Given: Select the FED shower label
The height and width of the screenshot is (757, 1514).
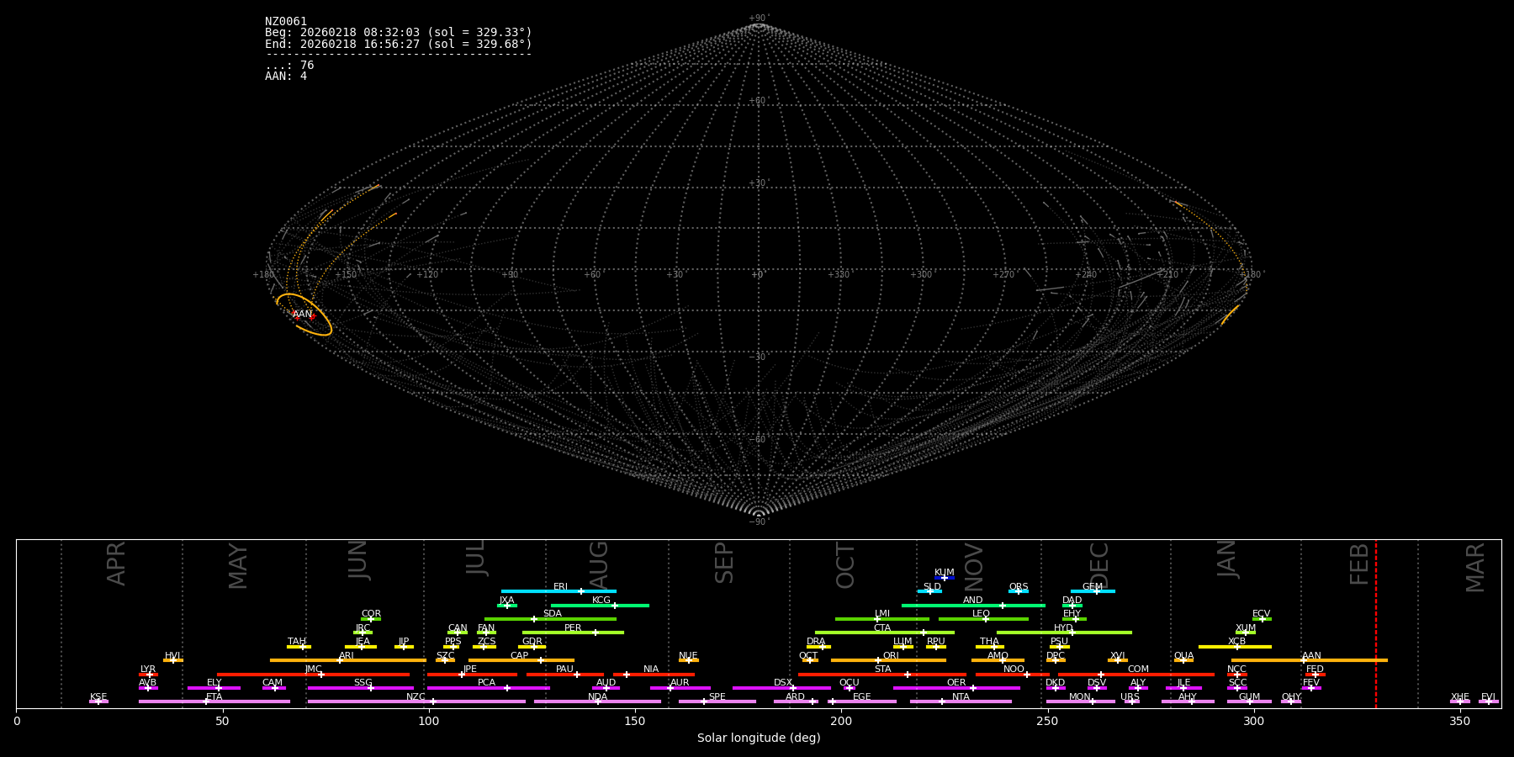Looking at the screenshot, I should click(1315, 670).
